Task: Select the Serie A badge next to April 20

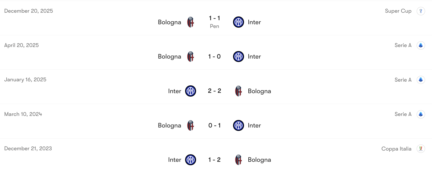Action: 421,45
